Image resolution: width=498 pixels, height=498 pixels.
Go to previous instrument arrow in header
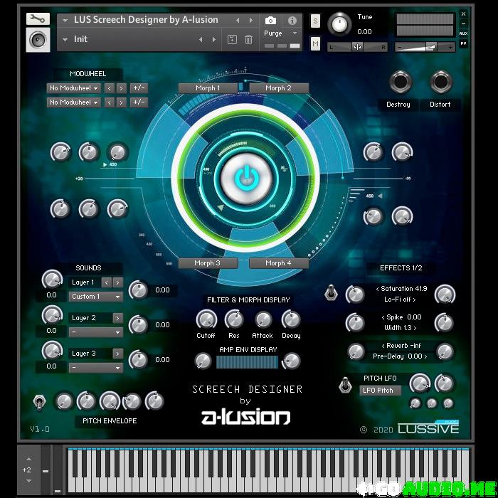[238, 21]
